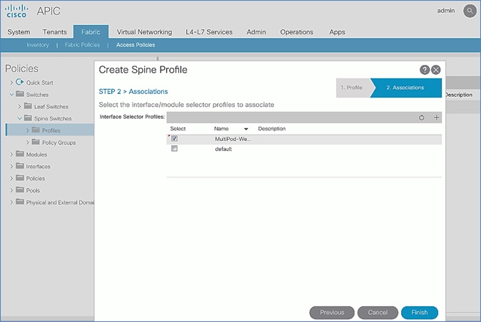Add a new interface selector profile
The height and width of the screenshot is (322, 481).
pyautogui.click(x=436, y=118)
